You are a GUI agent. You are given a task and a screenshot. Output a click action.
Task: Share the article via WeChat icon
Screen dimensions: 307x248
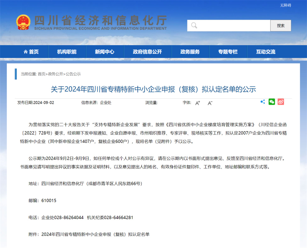click(x=271, y=102)
